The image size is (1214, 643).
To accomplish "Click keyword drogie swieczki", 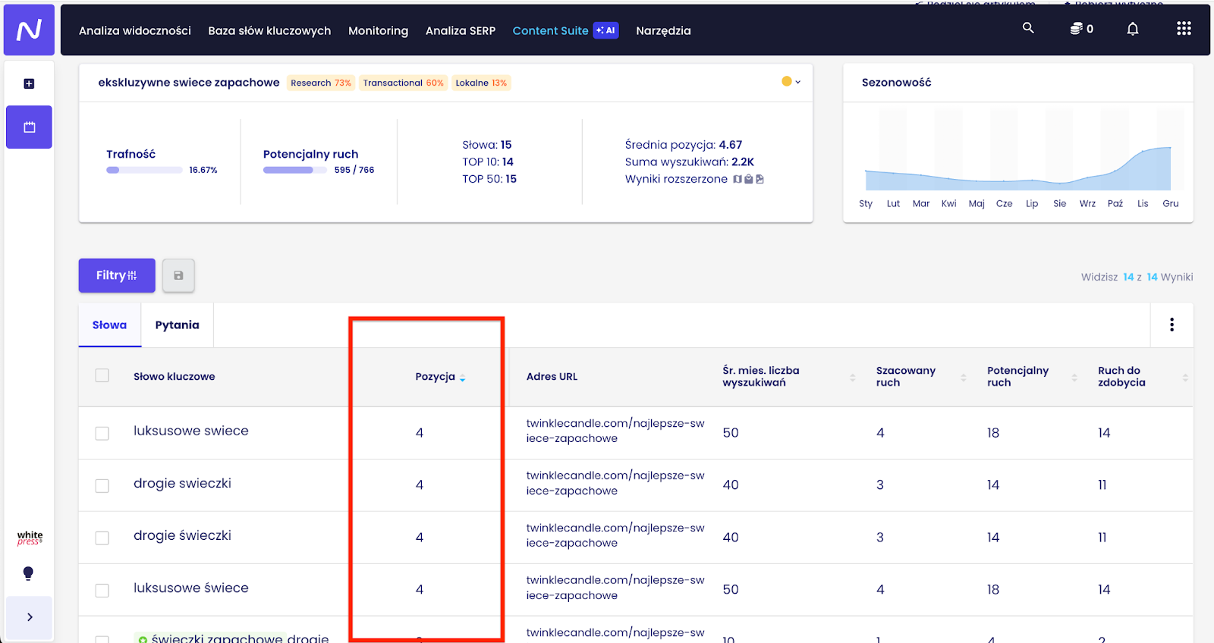I will tap(182, 483).
